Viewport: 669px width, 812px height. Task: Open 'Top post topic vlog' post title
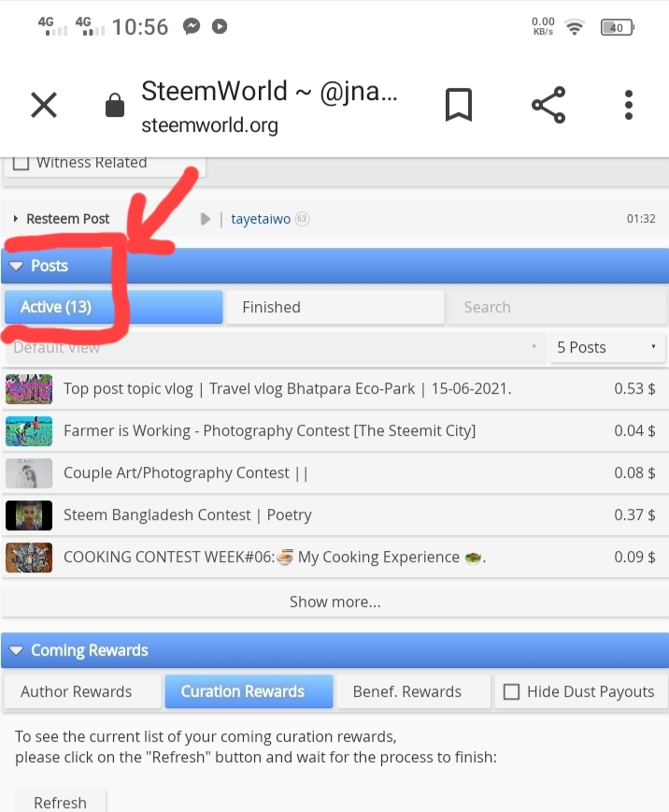(287, 389)
